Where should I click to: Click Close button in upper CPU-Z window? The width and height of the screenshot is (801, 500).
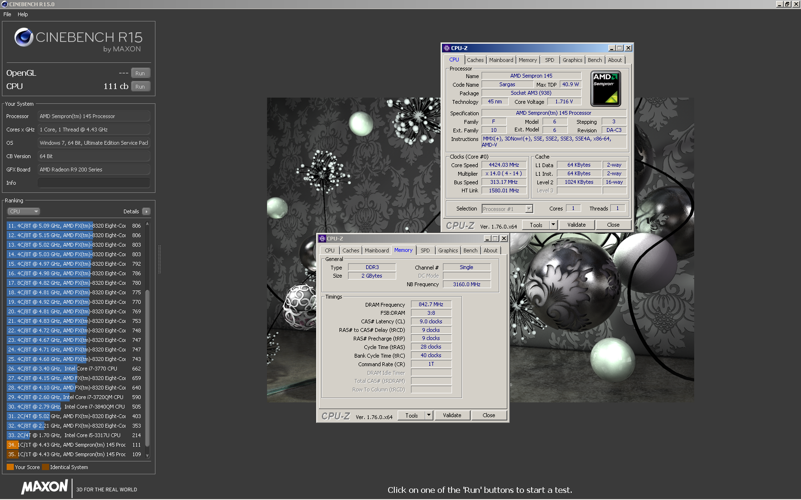click(x=613, y=225)
